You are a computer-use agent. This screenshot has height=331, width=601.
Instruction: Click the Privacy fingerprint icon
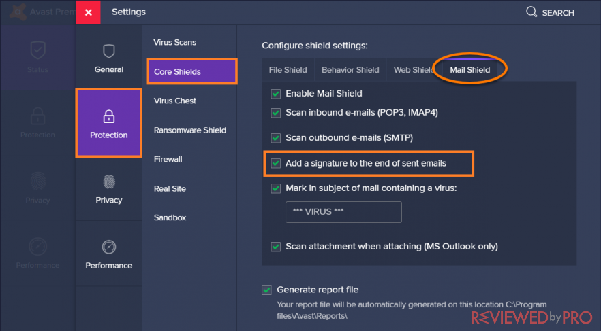(109, 182)
